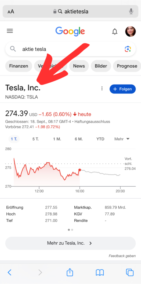Tap the Safari share icon
This screenshot has width=141, height=284.
pos(70,272)
